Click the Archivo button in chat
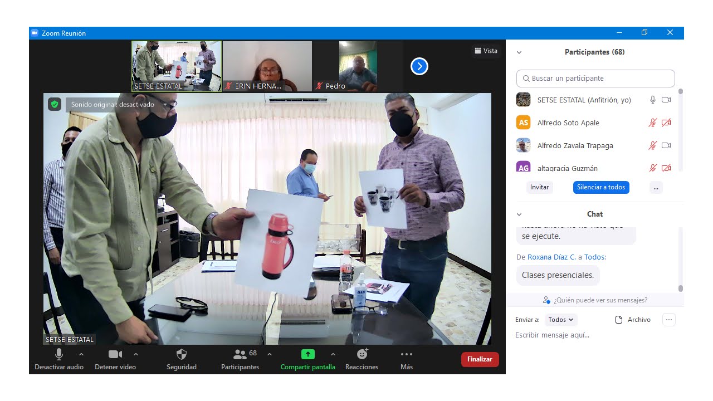The width and height of the screenshot is (713, 401). 633,320
